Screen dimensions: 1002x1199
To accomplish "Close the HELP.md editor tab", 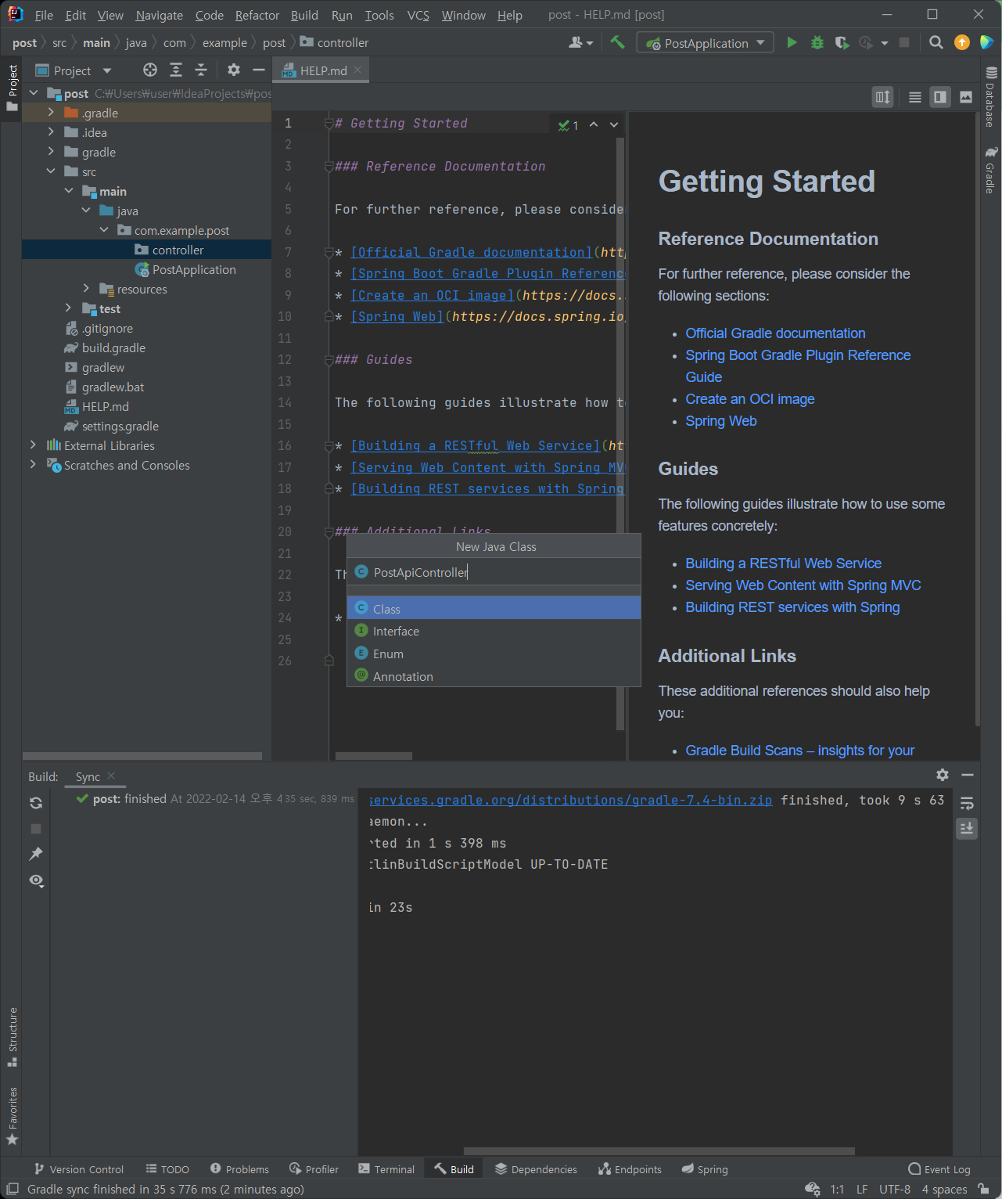I will (358, 70).
